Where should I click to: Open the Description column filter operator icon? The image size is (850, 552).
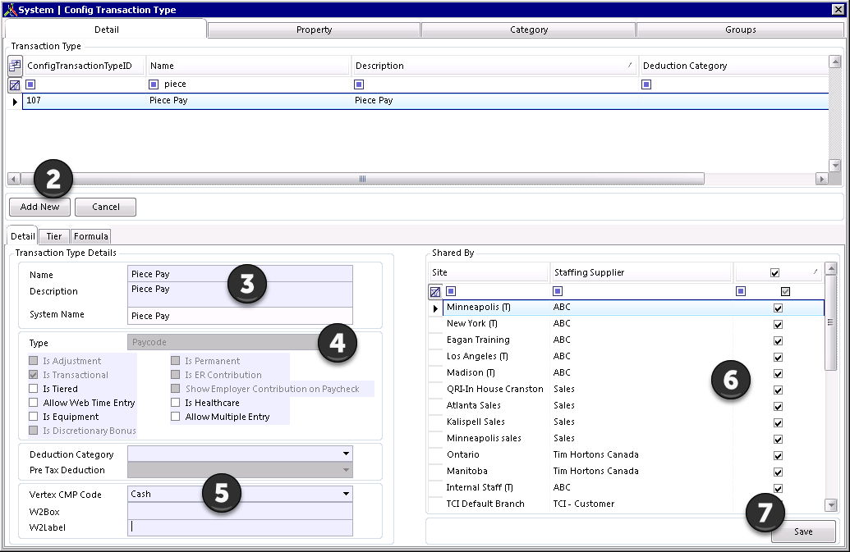[x=359, y=84]
